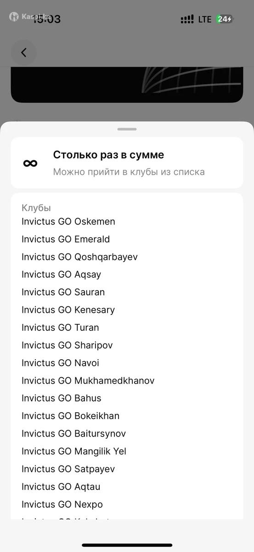
Task: Tap Invictus GO Sharipov in list
Action: [x=67, y=345]
